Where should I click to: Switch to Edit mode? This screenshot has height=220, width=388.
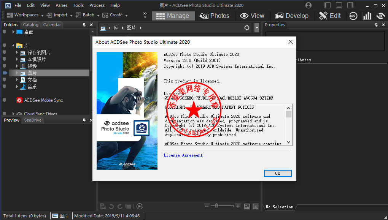pos(330,16)
